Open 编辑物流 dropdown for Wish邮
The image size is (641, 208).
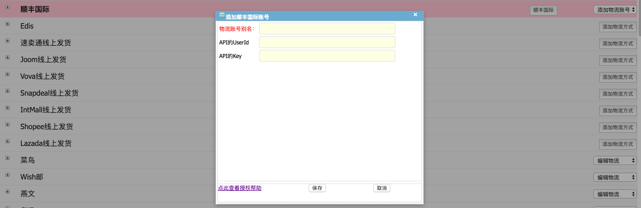615,177
